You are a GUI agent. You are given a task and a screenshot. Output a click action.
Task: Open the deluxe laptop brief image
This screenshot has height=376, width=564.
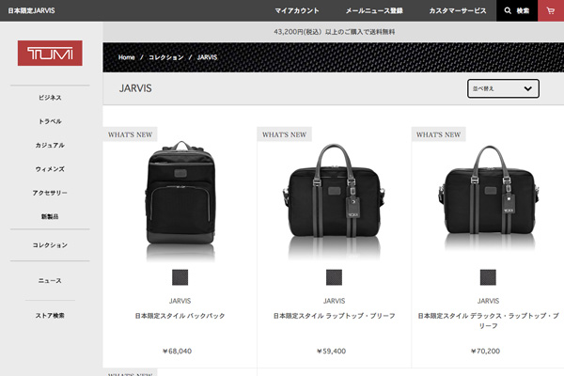[488, 197]
